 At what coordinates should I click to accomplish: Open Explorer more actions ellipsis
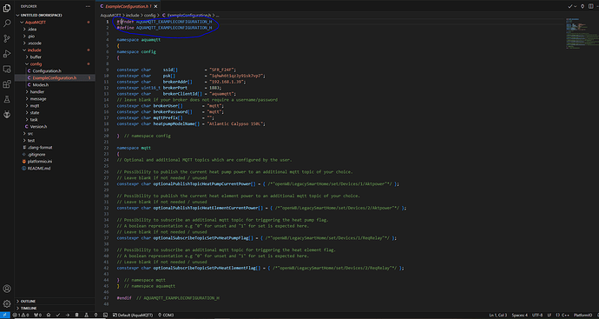tap(89, 6)
